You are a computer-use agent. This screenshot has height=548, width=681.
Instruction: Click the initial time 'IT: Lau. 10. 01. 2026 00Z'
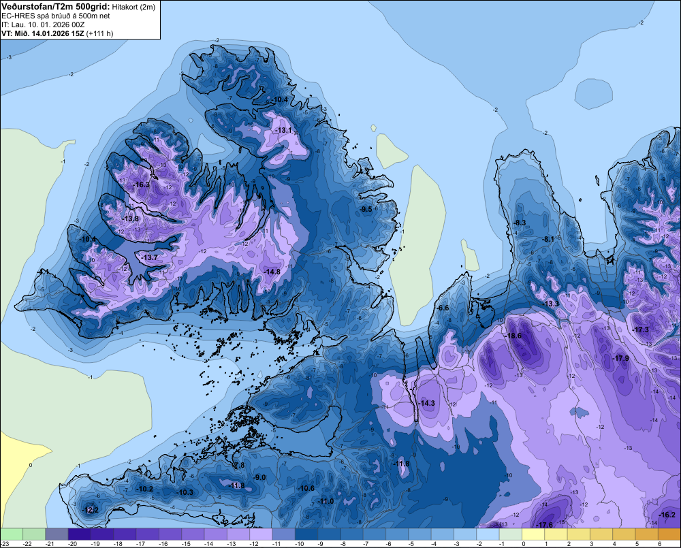click(43, 25)
